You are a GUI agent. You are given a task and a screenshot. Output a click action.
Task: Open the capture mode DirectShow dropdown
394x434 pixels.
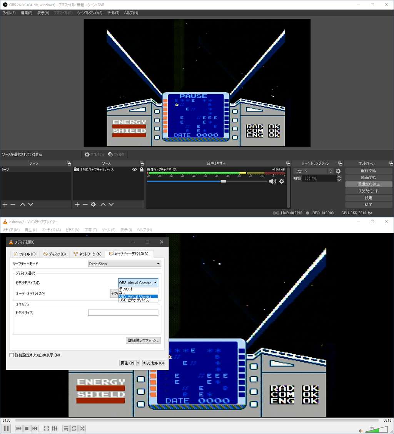(125, 264)
